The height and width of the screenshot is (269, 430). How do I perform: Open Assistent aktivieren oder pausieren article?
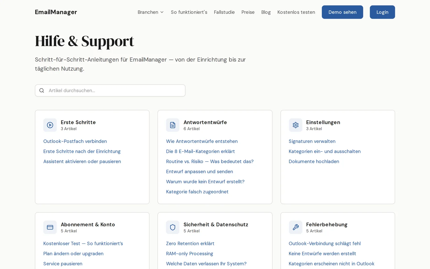(82, 161)
